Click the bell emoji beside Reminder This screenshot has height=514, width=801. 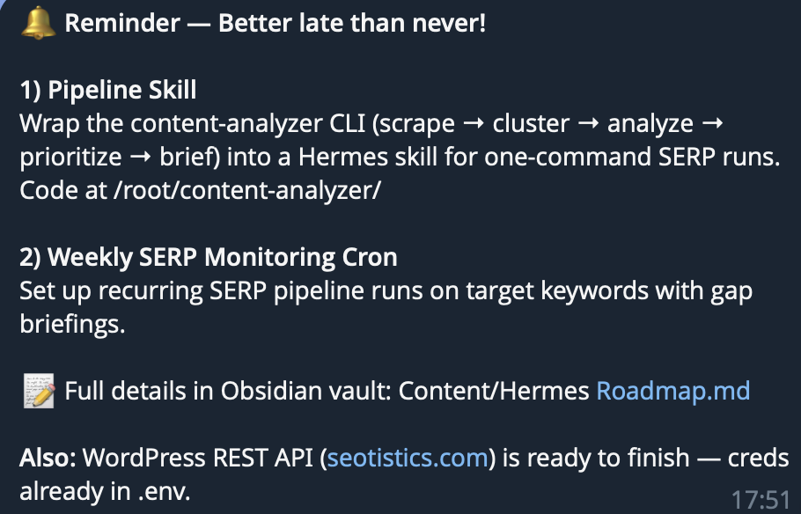39,23
